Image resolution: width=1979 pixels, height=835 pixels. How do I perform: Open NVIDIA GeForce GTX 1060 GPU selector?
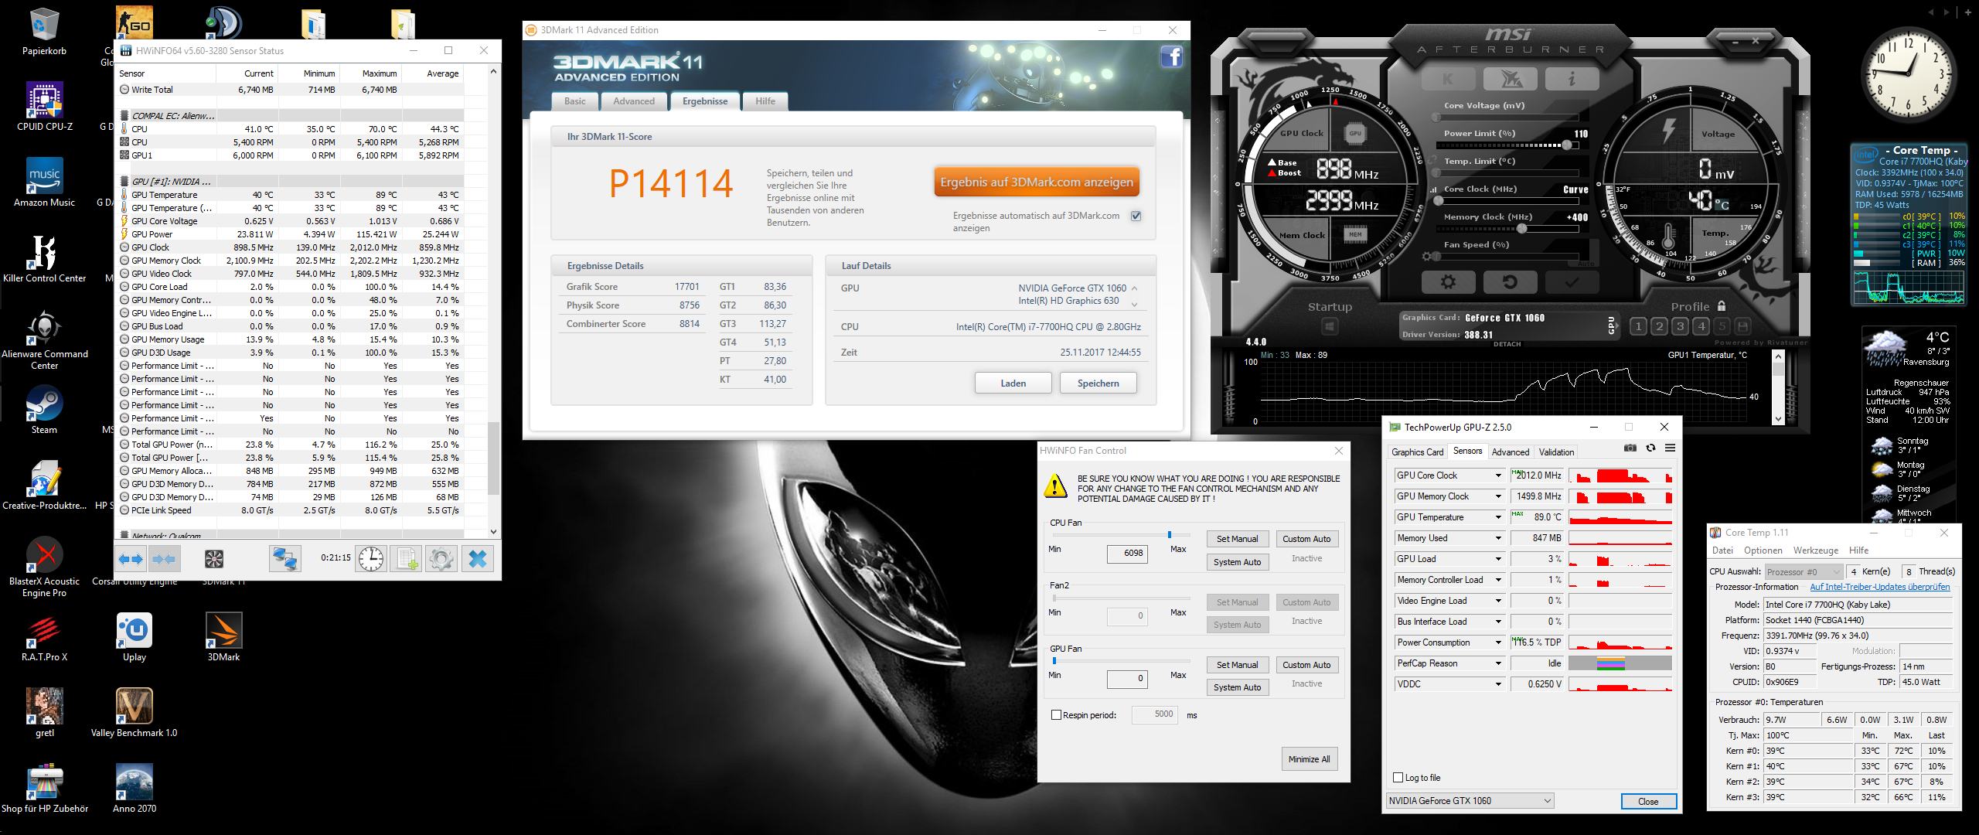1470,801
